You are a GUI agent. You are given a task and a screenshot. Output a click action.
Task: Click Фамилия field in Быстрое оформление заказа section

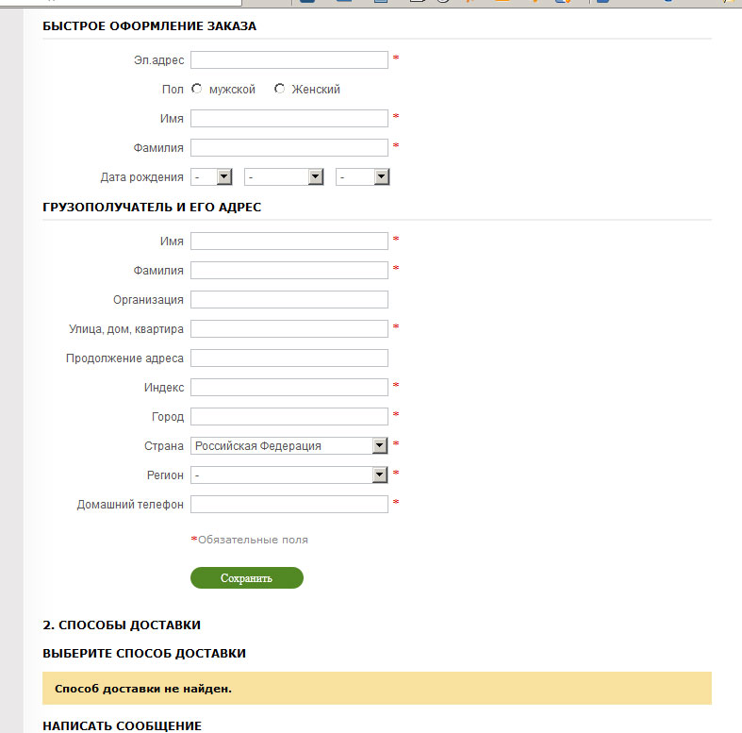point(289,148)
